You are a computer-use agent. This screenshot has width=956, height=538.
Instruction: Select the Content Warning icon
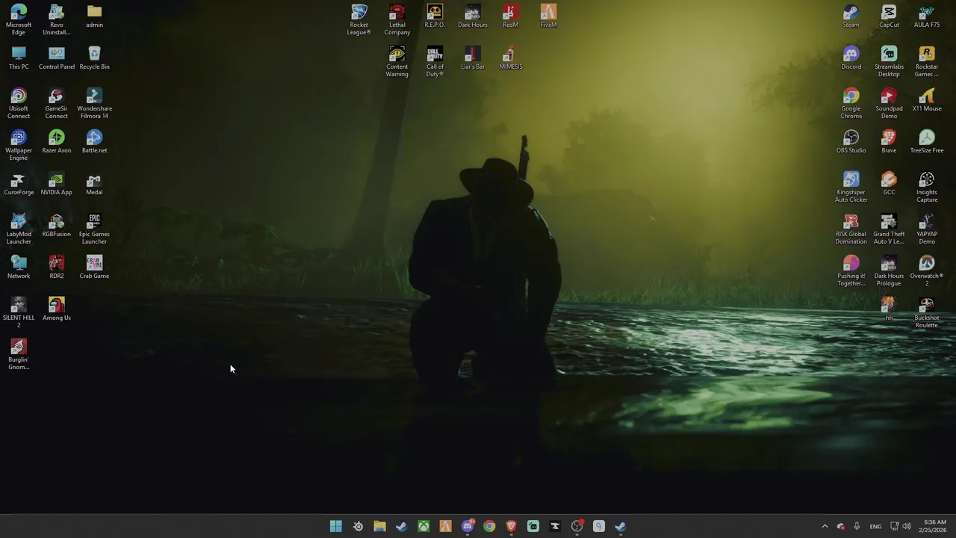(x=397, y=61)
